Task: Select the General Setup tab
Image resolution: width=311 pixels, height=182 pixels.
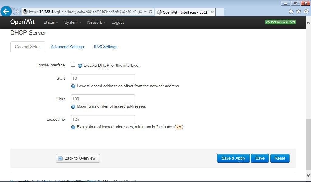Action: (x=28, y=47)
